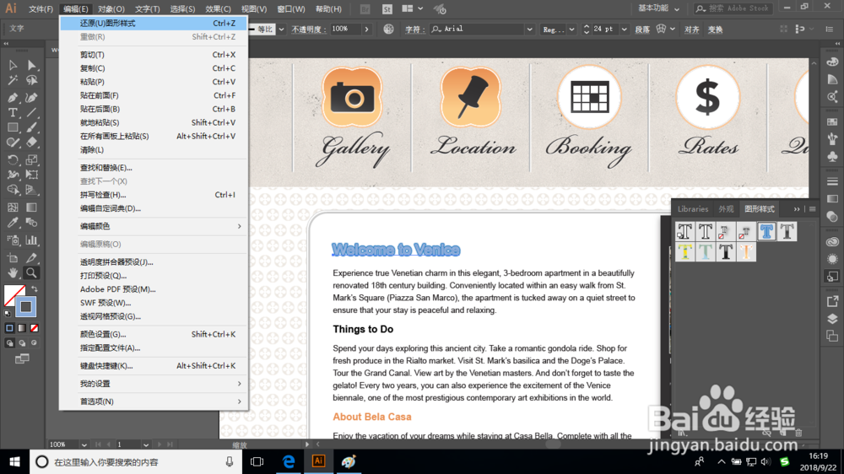Click the Layers panel icon in dock
Viewport: 844px width, 474px height.
point(832,319)
